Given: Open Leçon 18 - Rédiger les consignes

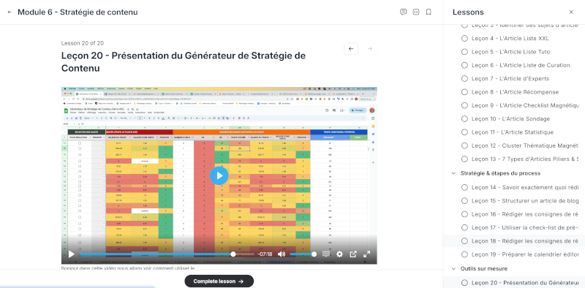Looking at the screenshot, I should click(525, 241).
